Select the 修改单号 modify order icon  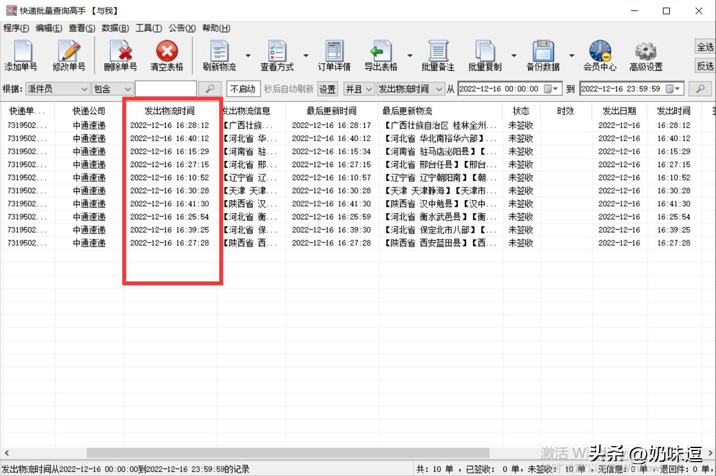(69, 54)
